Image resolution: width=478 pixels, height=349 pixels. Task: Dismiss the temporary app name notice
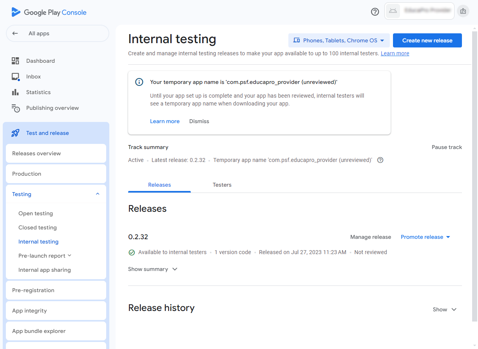click(199, 121)
